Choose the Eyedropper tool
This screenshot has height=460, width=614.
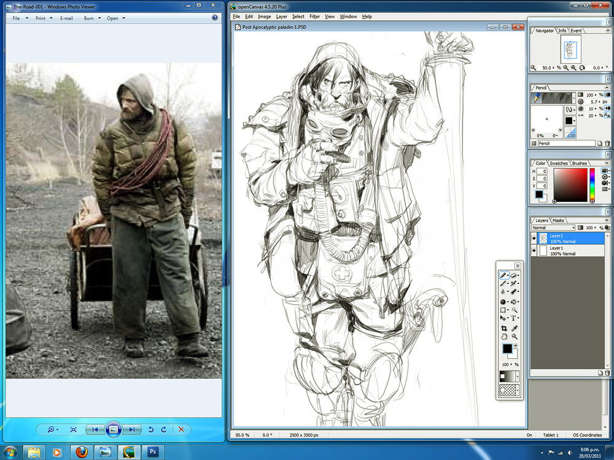(514, 328)
